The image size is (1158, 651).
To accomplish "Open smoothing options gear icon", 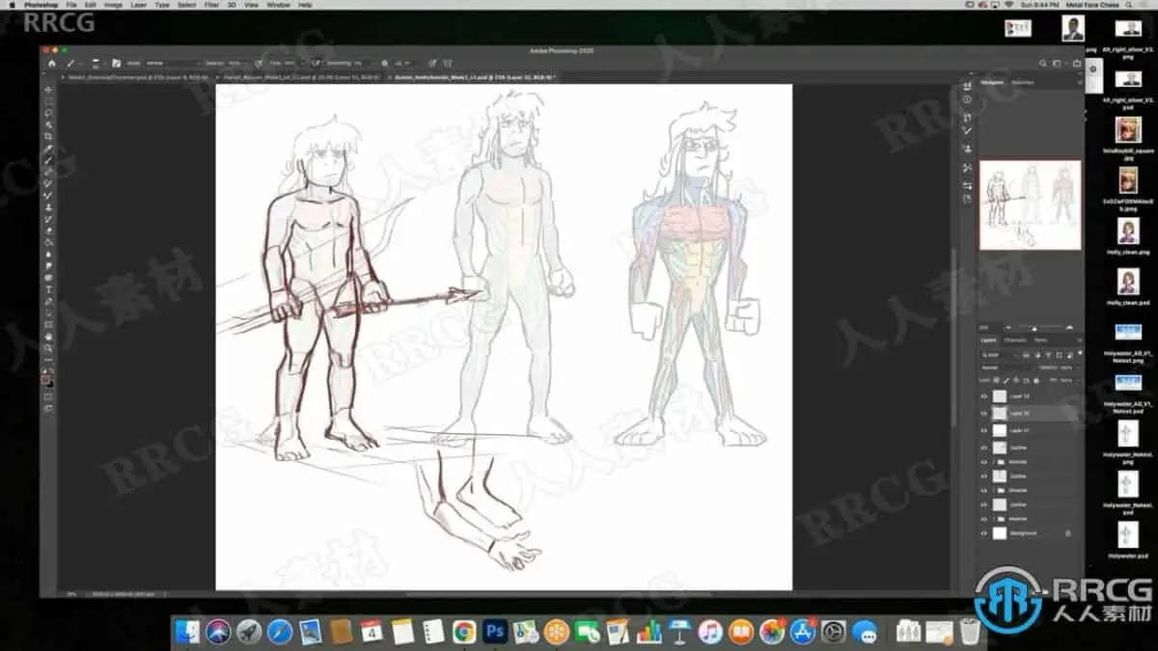I will coord(385,64).
